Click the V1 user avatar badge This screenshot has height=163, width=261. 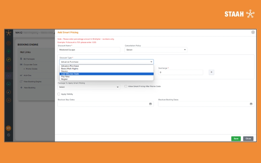pyautogui.click(x=8, y=128)
